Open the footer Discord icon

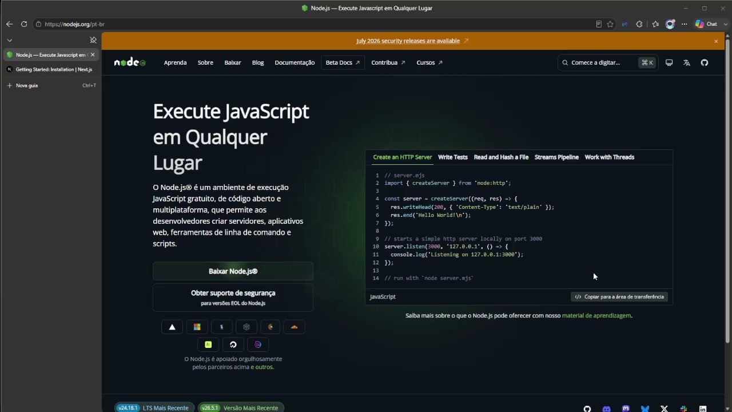(x=607, y=409)
